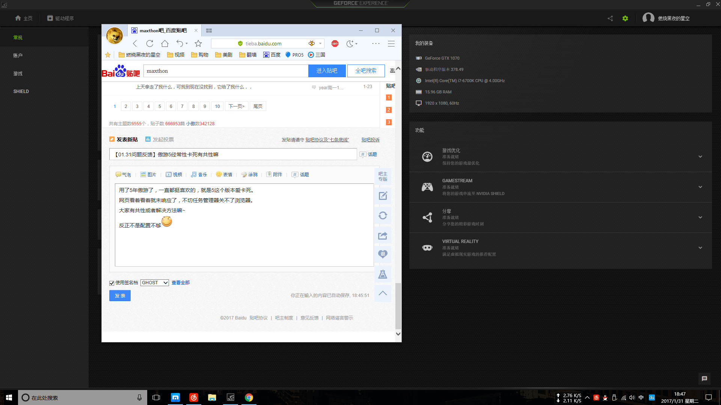The height and width of the screenshot is (405, 721).
Task: Focus the tieba search box
Action: [x=226, y=71]
